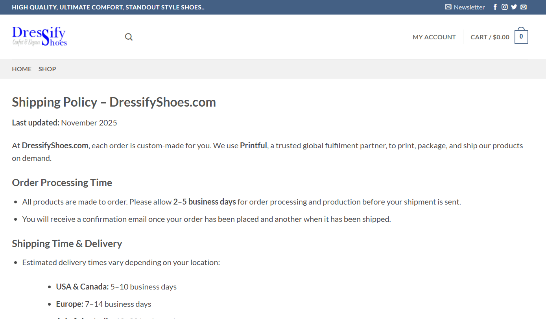This screenshot has width=546, height=319.
Task: Navigate to the Home menu item
Action: [22, 69]
